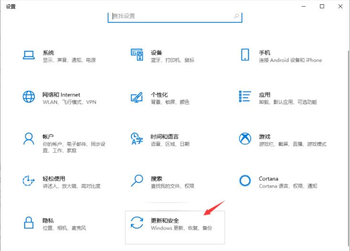The width and height of the screenshot is (350, 251).
Task: Click the 查找我的文件、权限 description
Action: pos(172,186)
